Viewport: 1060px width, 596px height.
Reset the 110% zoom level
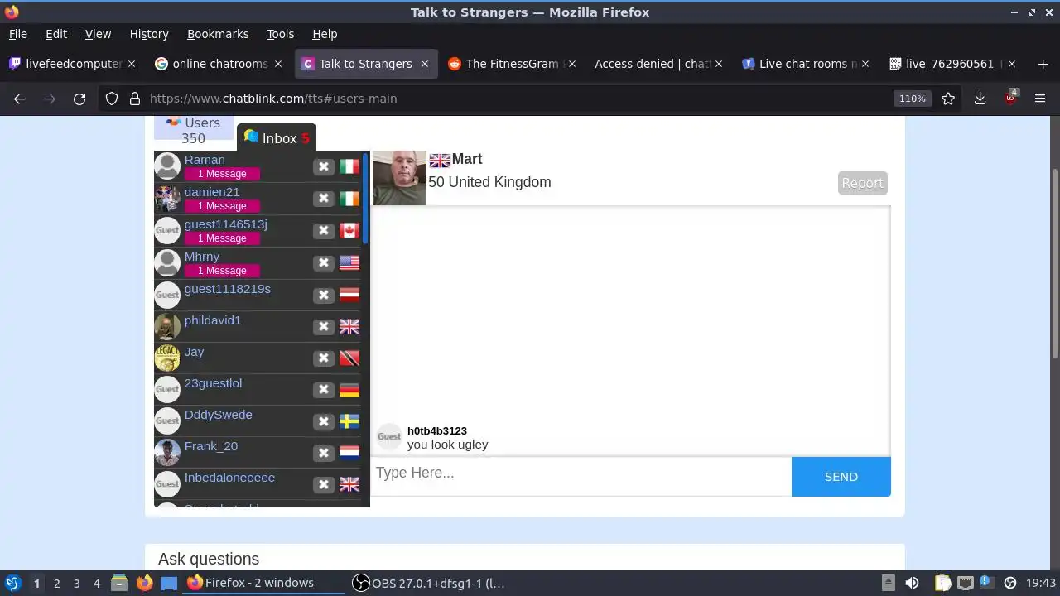pyautogui.click(x=912, y=99)
